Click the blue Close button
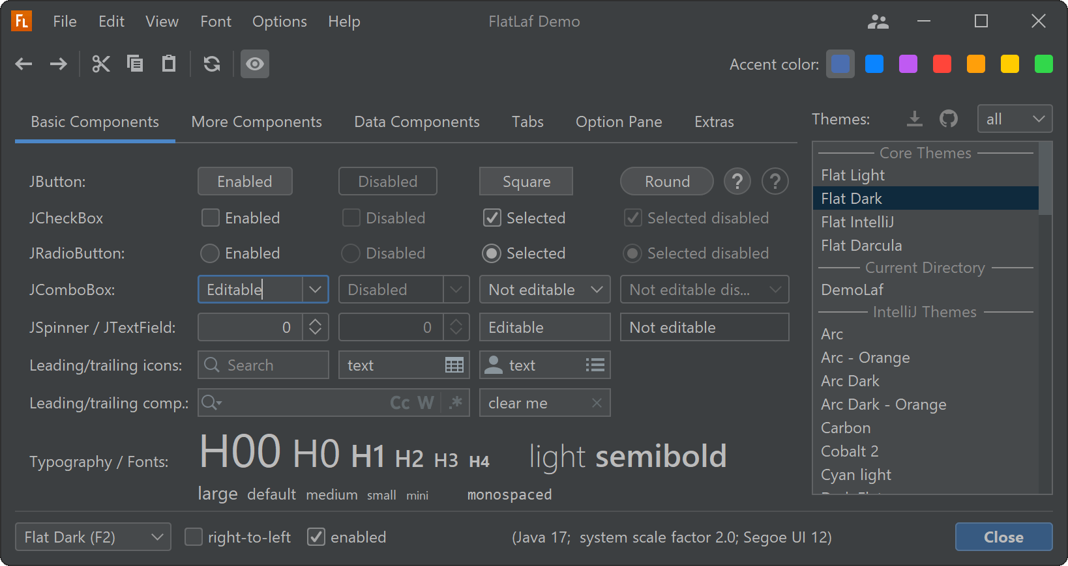The height and width of the screenshot is (566, 1068). [x=1003, y=537]
